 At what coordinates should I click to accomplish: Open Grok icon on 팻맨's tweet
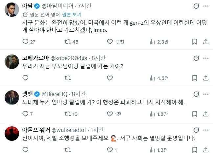[x=196, y=94]
